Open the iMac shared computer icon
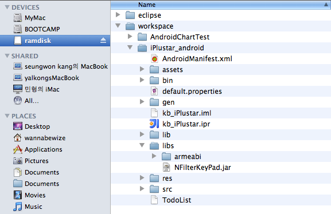331x214 pixels. (x=18, y=89)
